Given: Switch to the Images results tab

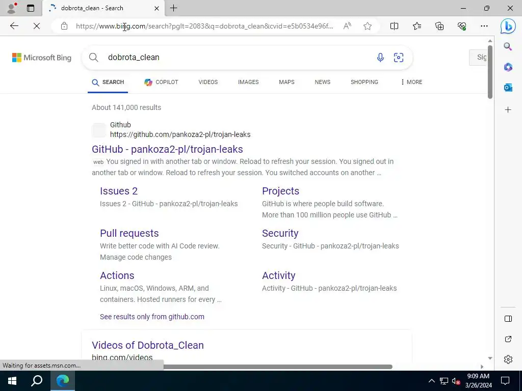Looking at the screenshot, I should point(248,82).
